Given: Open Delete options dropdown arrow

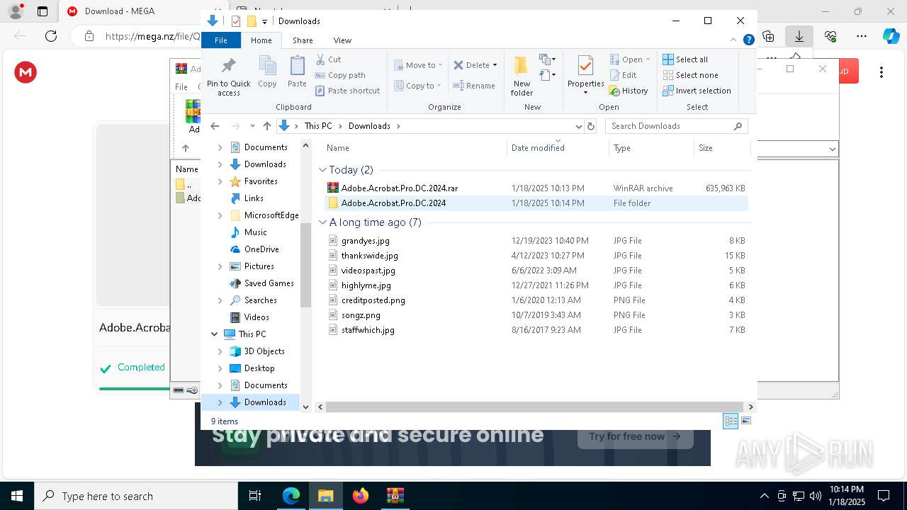Looking at the screenshot, I should tap(495, 65).
